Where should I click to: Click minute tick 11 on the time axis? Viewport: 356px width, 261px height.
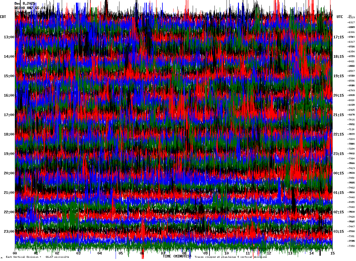click(248, 253)
